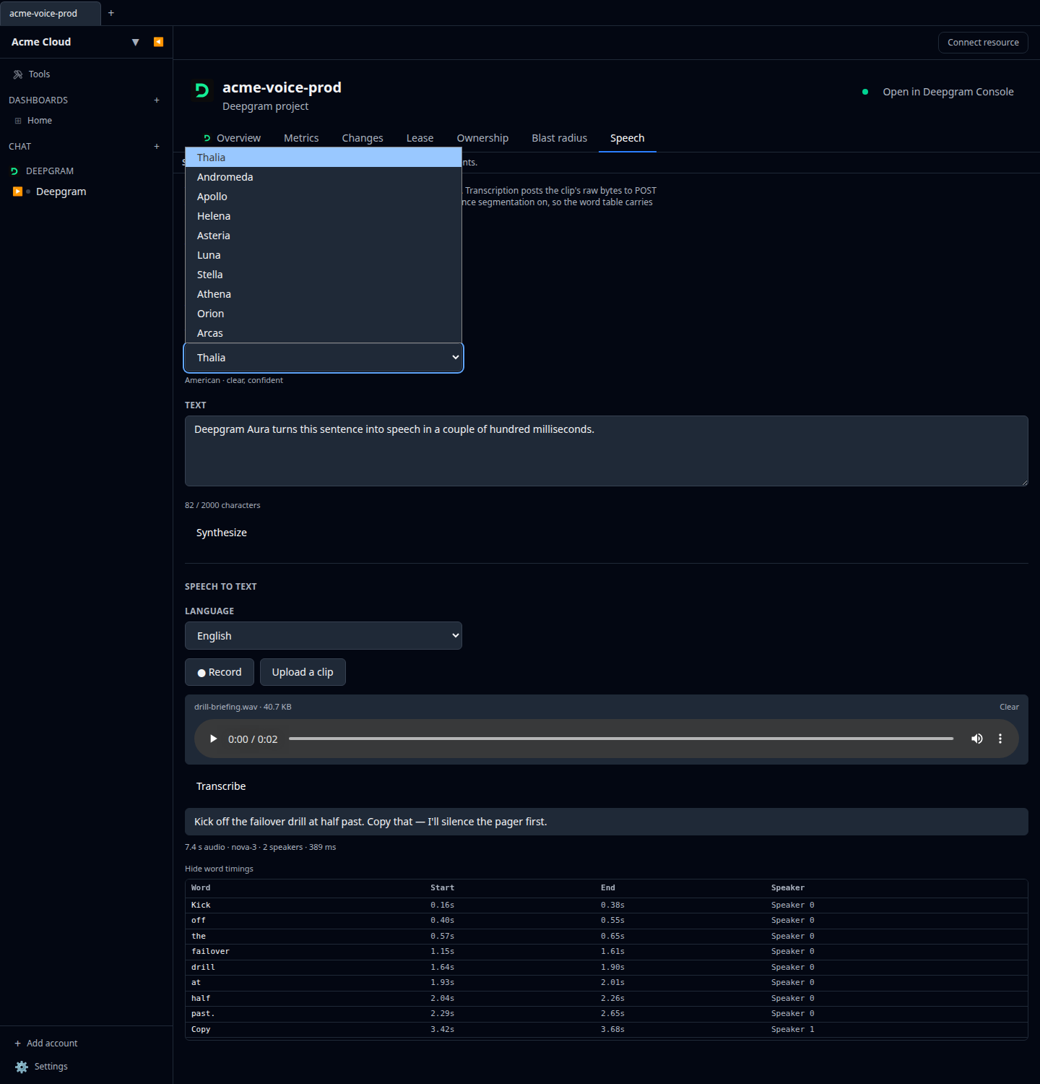Choose Luna voice option

324,255
